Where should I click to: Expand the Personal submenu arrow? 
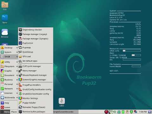(17, 84)
